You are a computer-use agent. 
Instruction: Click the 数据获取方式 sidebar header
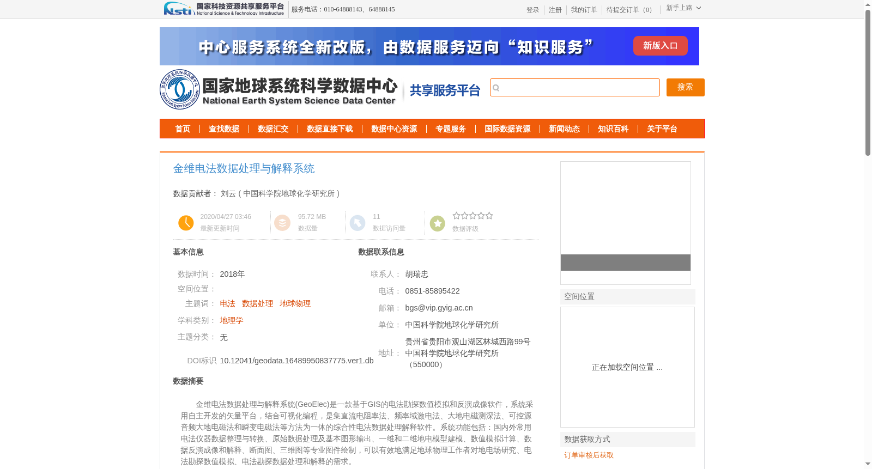coord(628,440)
